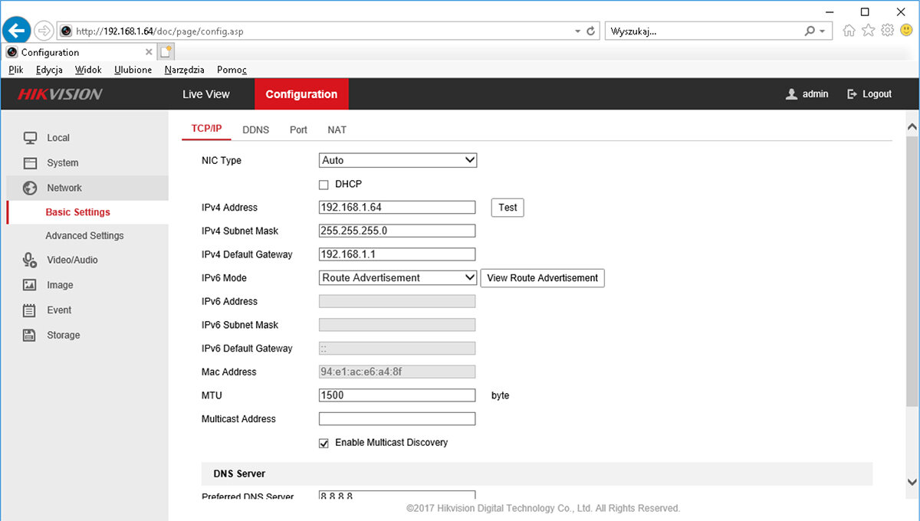The height and width of the screenshot is (521, 920).
Task: Expand the IPv6 Mode dropdown
Action: point(397,277)
